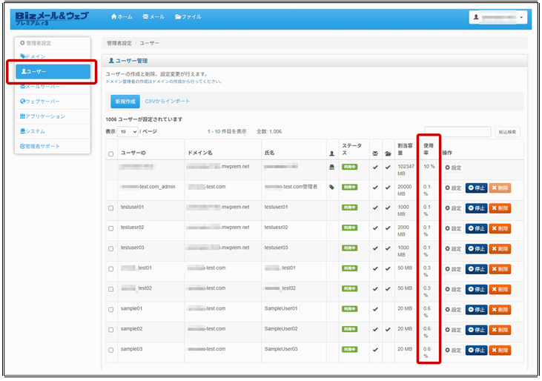Toggle the select-all checkbox in table header

111,154
